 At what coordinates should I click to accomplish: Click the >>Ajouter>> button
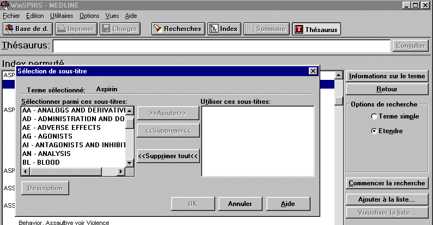(168, 113)
